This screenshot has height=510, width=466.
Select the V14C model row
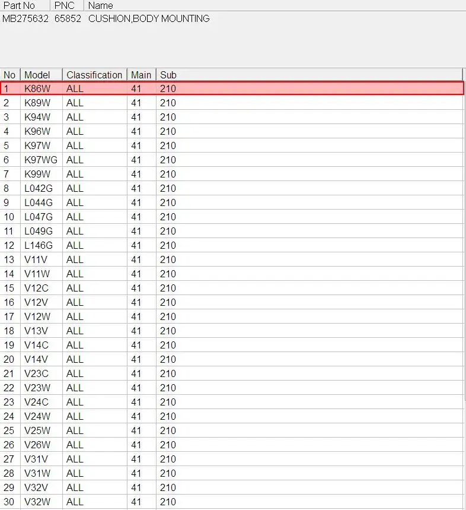pyautogui.click(x=232, y=345)
